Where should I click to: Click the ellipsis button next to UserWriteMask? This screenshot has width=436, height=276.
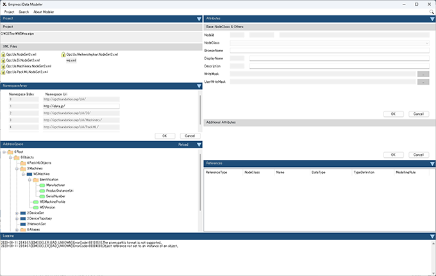point(423,82)
